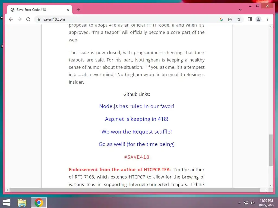Bookmark this tab with the star
This screenshot has width=278, height=208.
coord(239,19)
